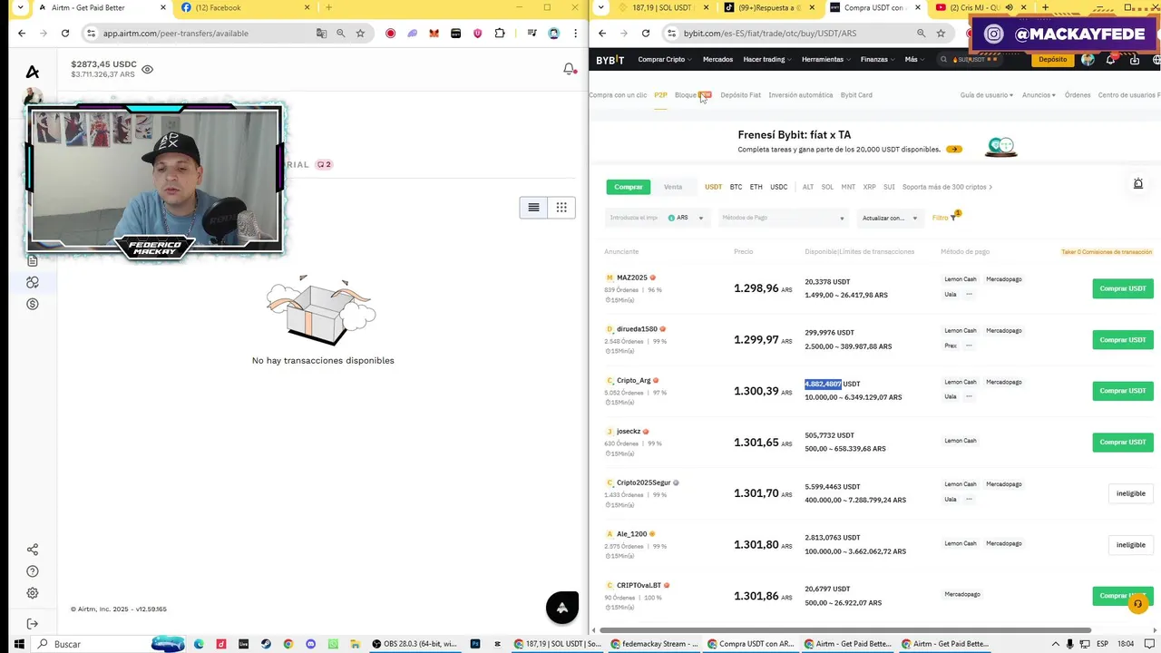Select USDC coin filter

pyautogui.click(x=779, y=187)
